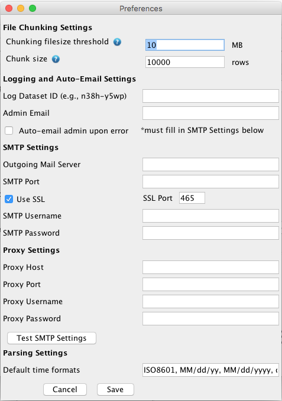This screenshot has width=282, height=401.
Task: Click the SSL Port field showing 465
Action: (x=192, y=198)
